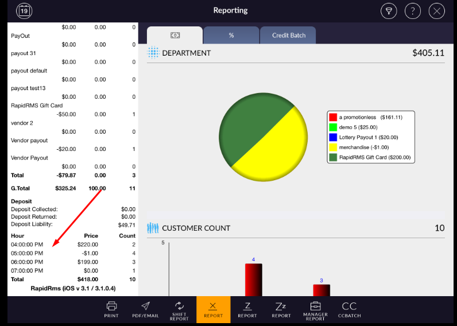This screenshot has width=457, height=326.
Task: Open the calendar date picker icon
Action: pos(24,10)
